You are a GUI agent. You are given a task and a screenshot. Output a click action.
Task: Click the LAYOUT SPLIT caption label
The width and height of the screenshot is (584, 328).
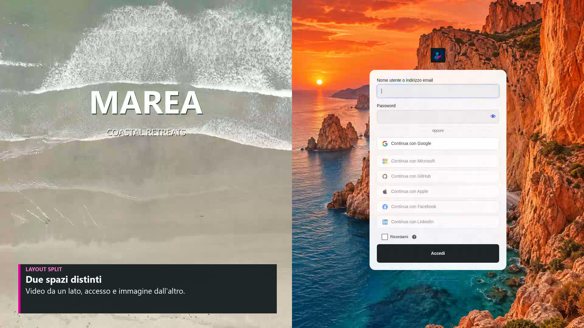(44, 269)
